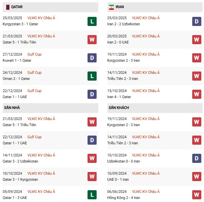Click the green L badge for Kyrgyzstan 3-1 Qatar

[x=92, y=21]
